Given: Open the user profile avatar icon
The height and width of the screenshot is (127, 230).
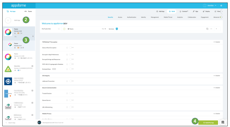Looking at the screenshot, I should (205, 6).
